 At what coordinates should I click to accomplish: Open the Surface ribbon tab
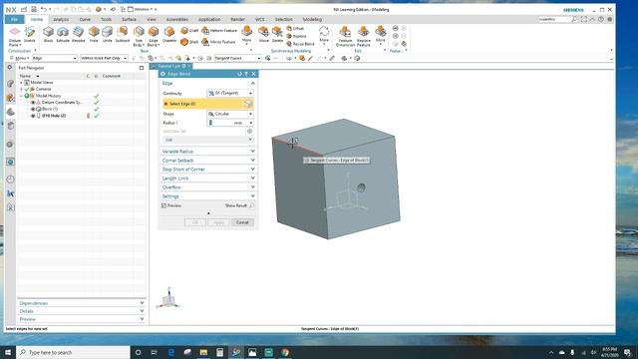[129, 19]
